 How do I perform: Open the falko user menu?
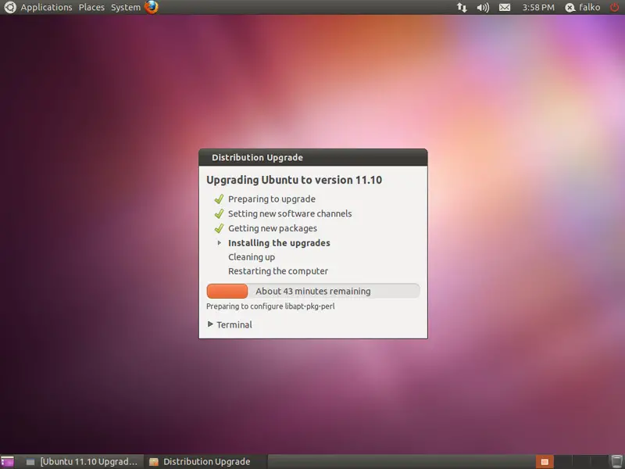click(x=583, y=7)
